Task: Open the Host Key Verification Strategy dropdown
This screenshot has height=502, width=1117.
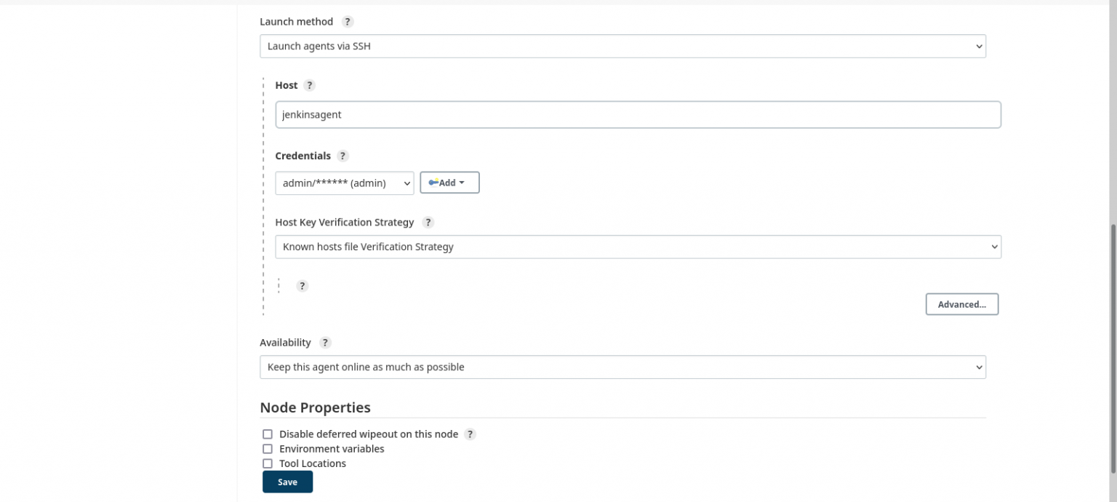Action: [638, 247]
